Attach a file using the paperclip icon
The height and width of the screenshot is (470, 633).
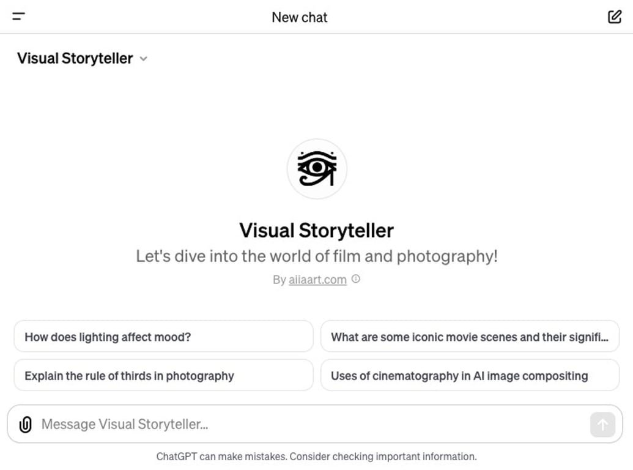pos(25,424)
